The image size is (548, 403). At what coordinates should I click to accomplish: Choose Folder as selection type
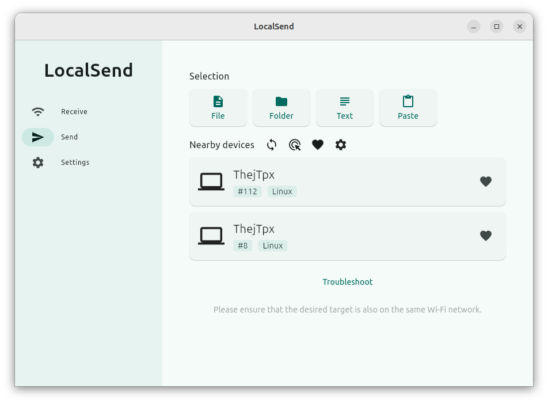[x=281, y=107]
